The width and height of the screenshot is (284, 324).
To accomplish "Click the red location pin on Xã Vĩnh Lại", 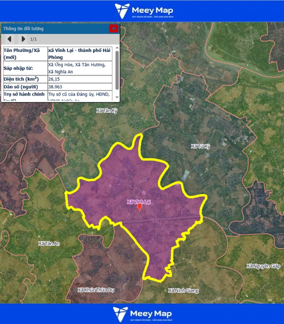I will (x=140, y=207).
